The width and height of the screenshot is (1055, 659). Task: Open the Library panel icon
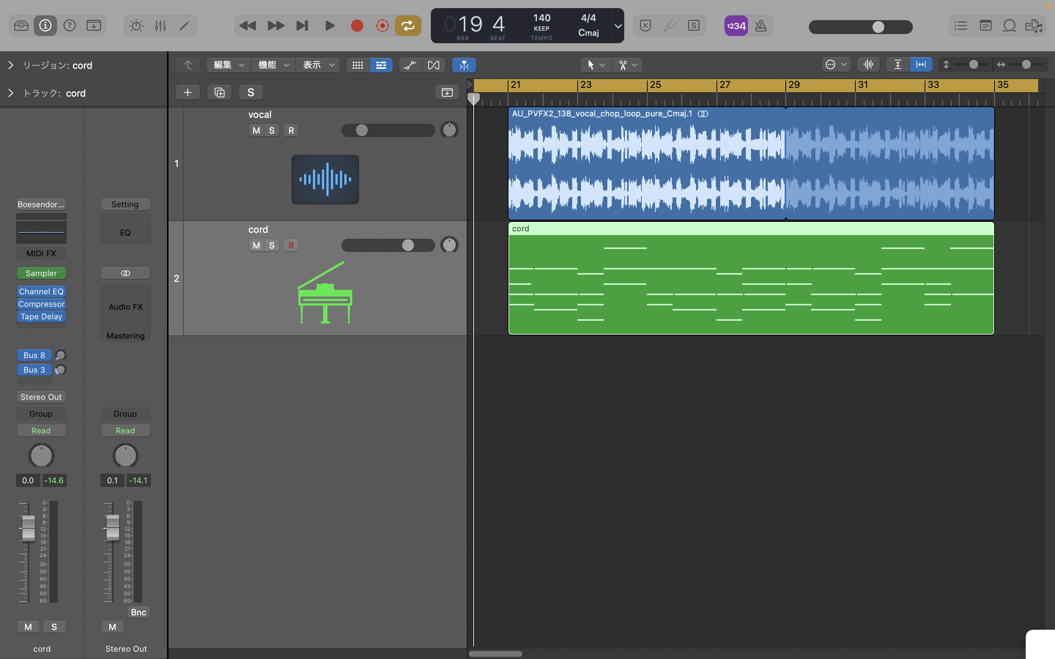tap(21, 26)
